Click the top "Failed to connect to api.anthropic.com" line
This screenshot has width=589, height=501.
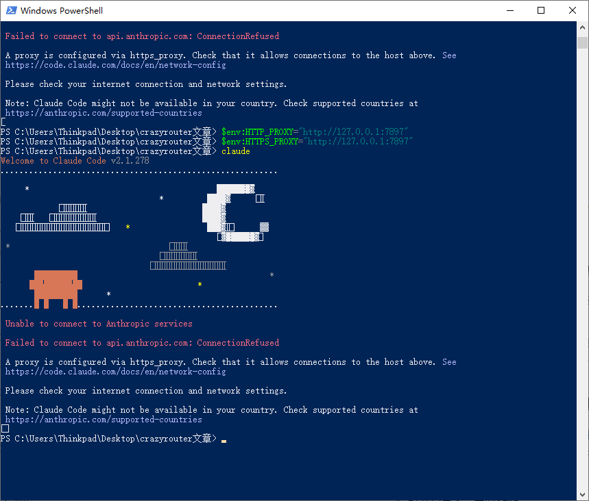[x=142, y=36]
